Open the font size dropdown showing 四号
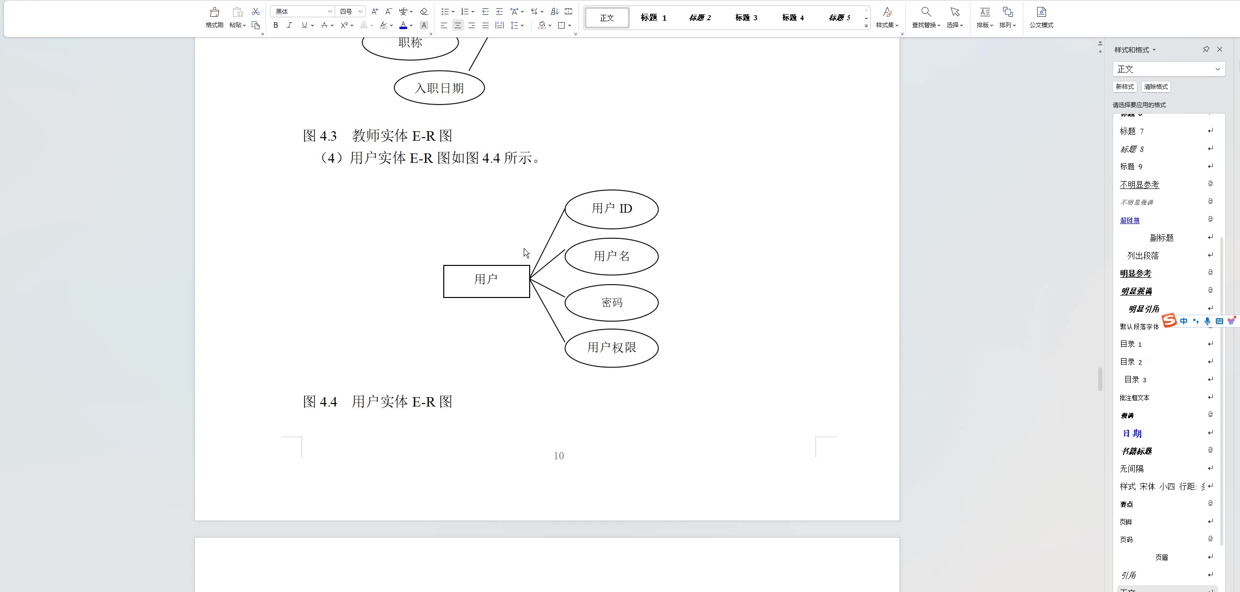The image size is (1240, 592). (360, 11)
